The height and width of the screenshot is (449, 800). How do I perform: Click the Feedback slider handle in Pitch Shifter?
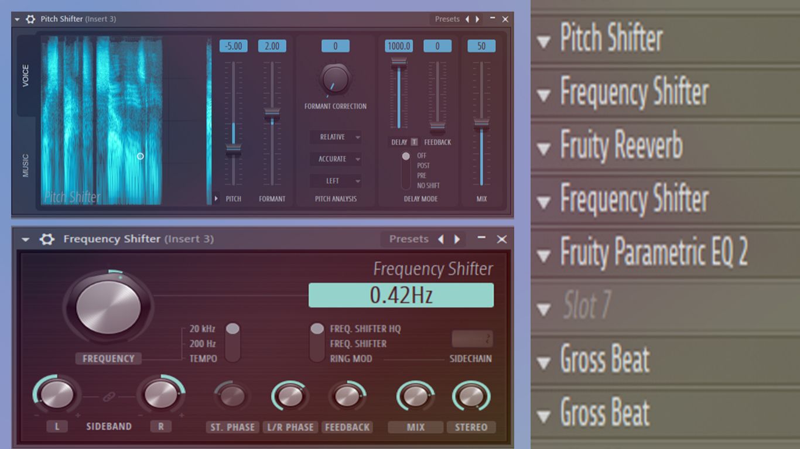point(437,126)
